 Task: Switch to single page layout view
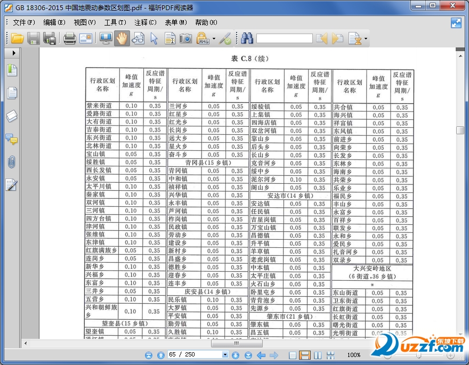293,355
